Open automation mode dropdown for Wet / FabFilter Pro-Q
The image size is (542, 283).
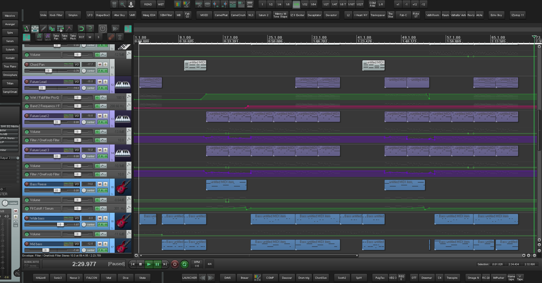point(103,98)
